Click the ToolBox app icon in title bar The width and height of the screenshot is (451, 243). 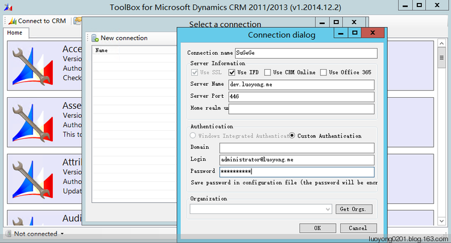pos(8,7)
